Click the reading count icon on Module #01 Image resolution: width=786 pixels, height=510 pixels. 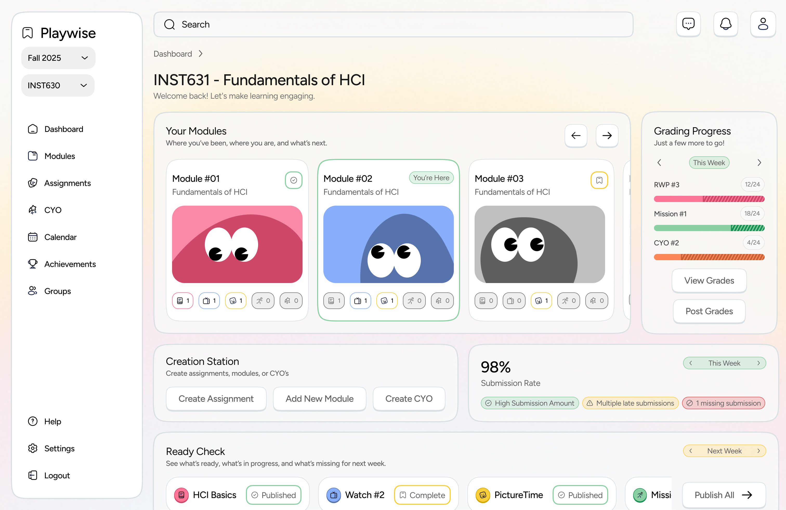point(182,300)
